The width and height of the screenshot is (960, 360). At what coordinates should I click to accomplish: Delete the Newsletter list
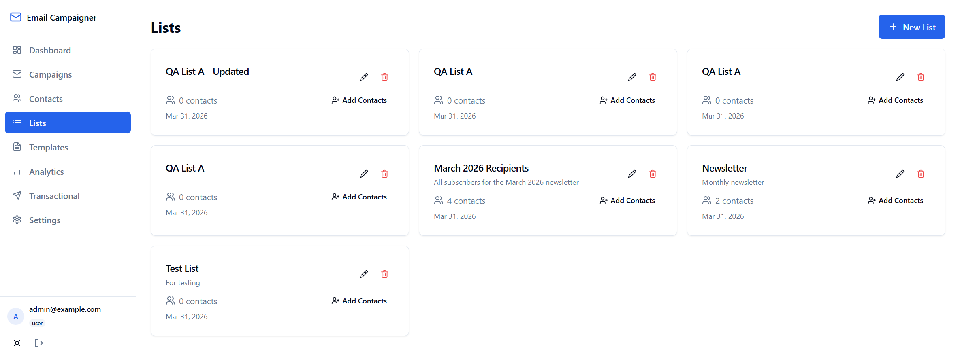pyautogui.click(x=921, y=174)
